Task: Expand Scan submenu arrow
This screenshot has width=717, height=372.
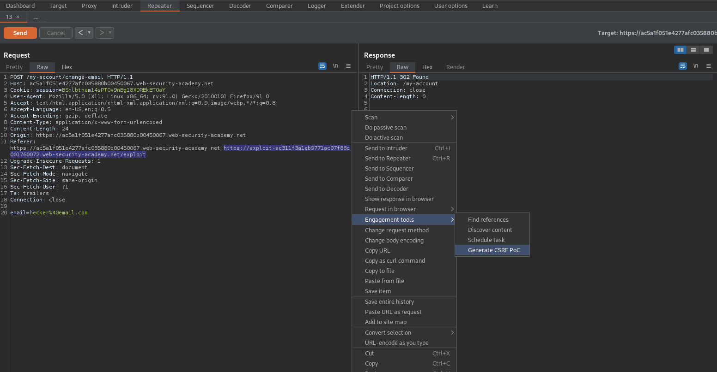Action: point(452,118)
